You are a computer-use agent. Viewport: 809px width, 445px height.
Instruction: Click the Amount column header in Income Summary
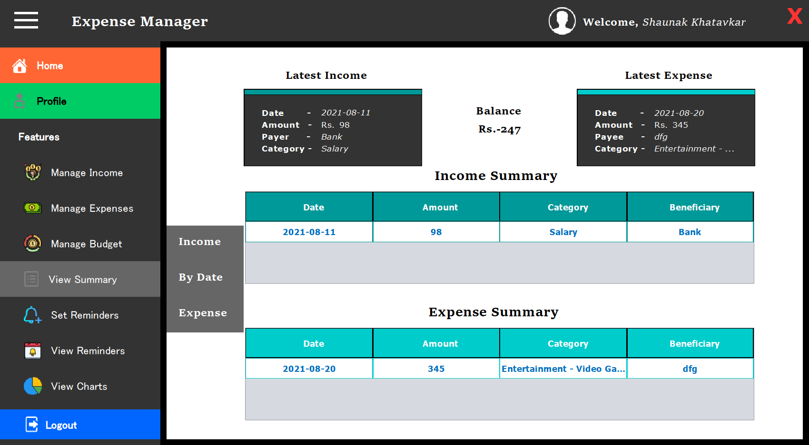pos(440,207)
